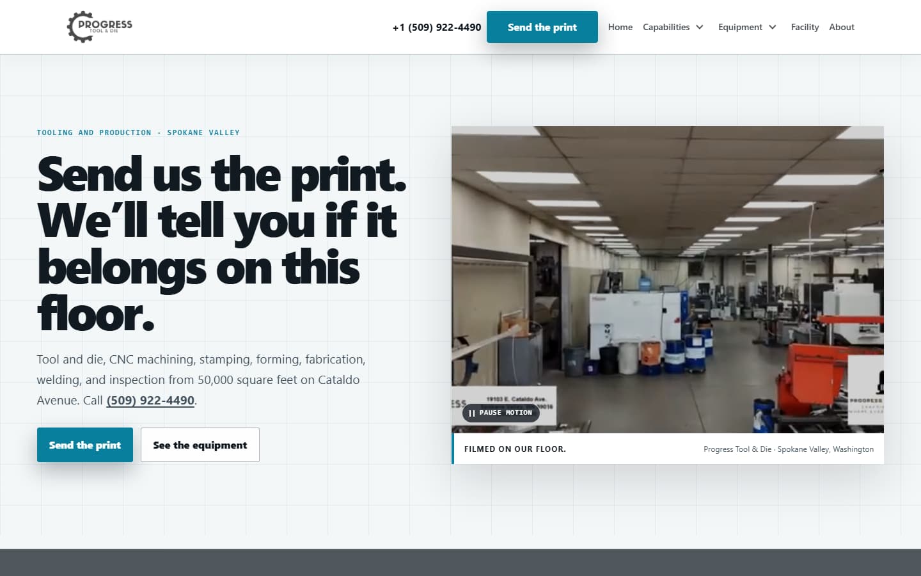This screenshot has width=921, height=576.
Task: Click See the equipment button
Action: [200, 445]
